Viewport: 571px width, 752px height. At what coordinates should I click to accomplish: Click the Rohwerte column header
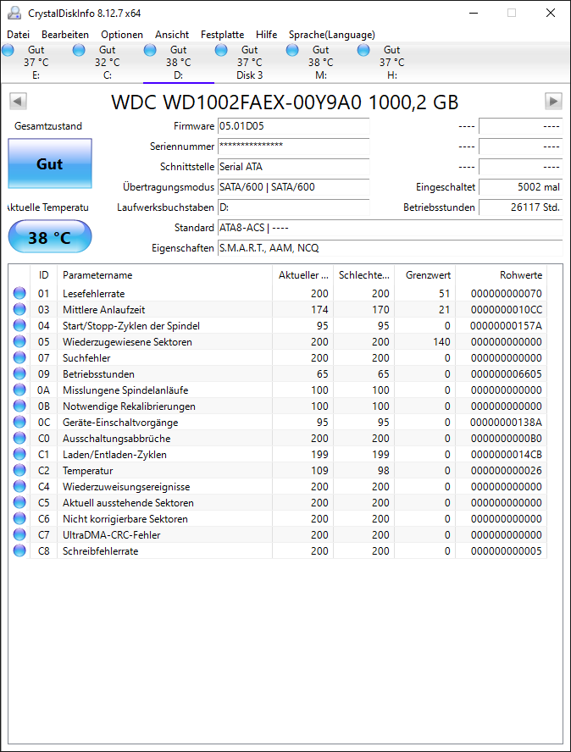(x=501, y=275)
